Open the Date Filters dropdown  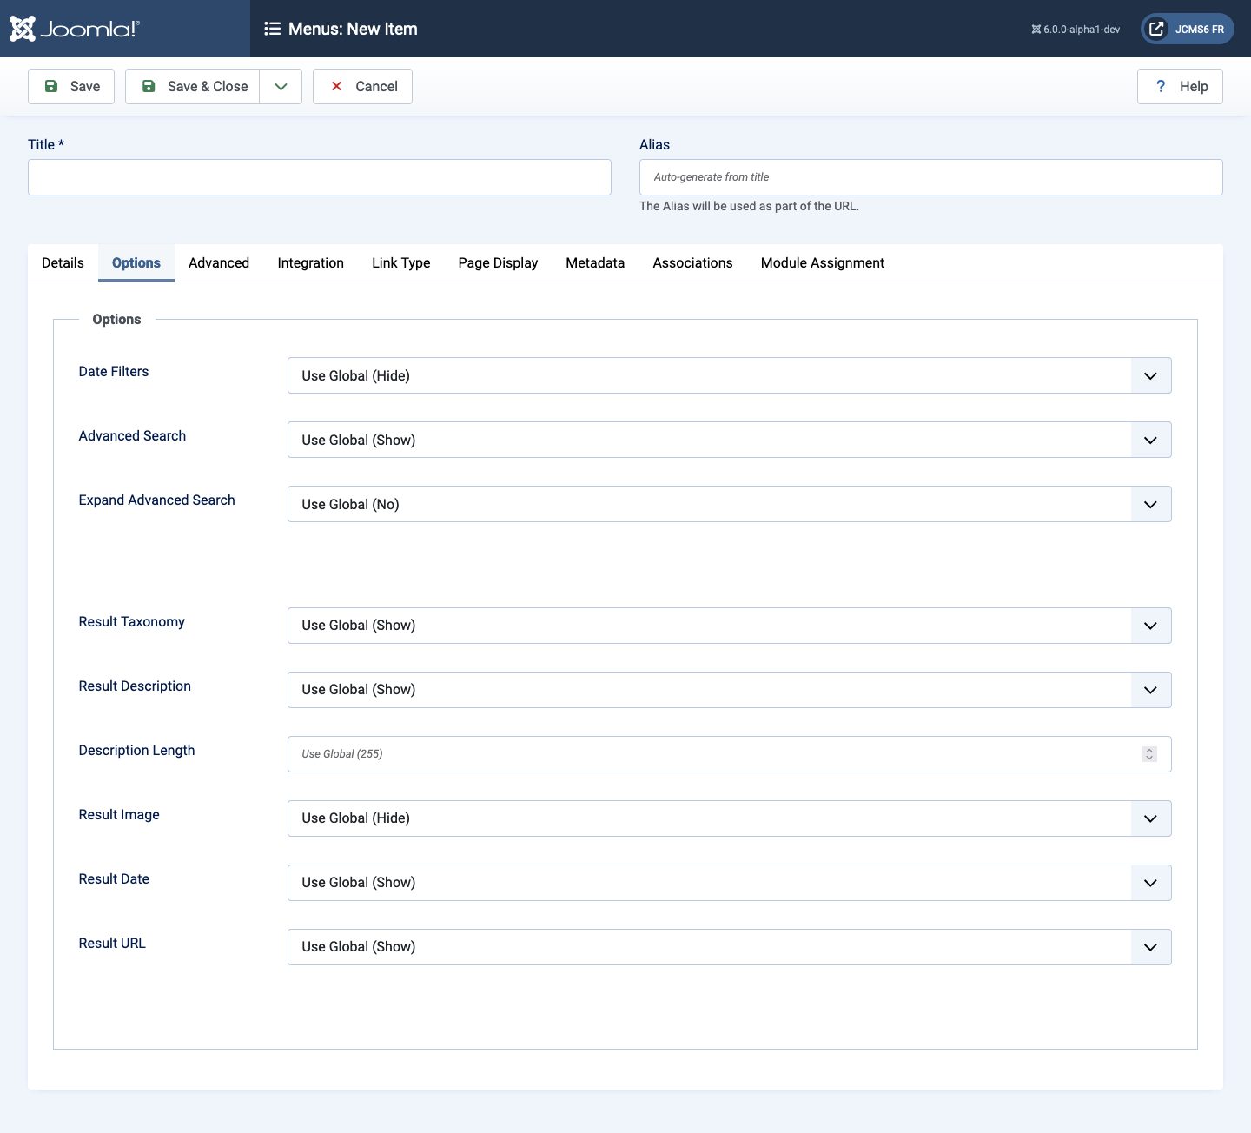coord(730,375)
